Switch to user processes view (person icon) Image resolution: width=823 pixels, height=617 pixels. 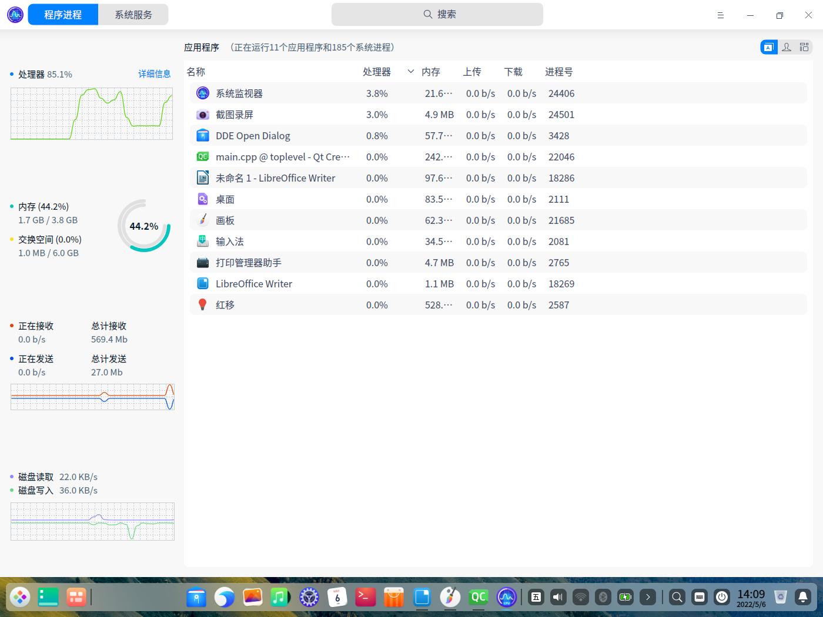click(787, 47)
